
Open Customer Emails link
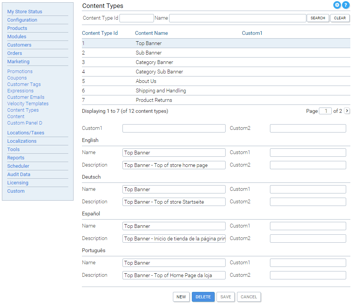pos(26,97)
